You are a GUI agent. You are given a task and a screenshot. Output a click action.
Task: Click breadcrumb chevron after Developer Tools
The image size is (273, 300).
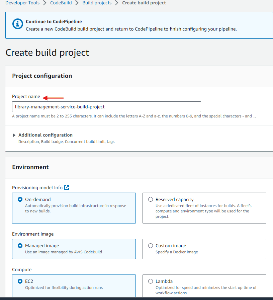tap(45, 3)
